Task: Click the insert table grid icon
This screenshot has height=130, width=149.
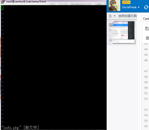Action: (147, 38)
